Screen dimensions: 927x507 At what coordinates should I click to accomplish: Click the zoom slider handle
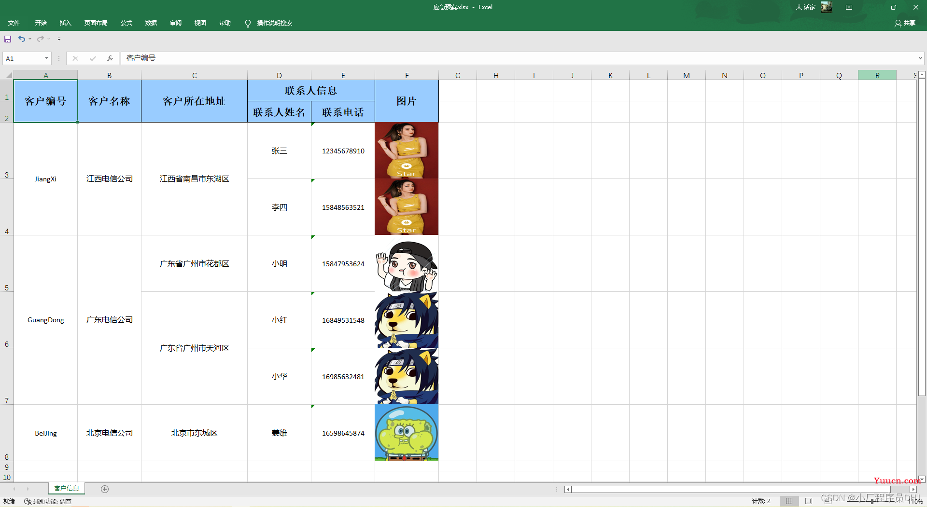[872, 501]
